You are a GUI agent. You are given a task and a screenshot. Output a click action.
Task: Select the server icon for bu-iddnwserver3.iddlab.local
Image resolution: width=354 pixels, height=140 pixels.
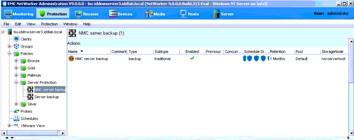(9, 32)
